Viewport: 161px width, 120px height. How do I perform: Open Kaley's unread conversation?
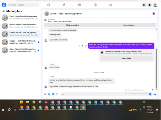(20, 50)
